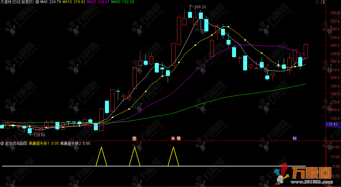Click the 129.60 low price marker

point(39,135)
